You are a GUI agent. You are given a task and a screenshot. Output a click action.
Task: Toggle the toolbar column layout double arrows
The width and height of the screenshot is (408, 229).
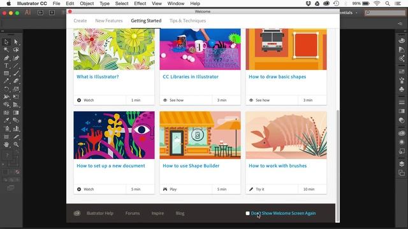3,31
